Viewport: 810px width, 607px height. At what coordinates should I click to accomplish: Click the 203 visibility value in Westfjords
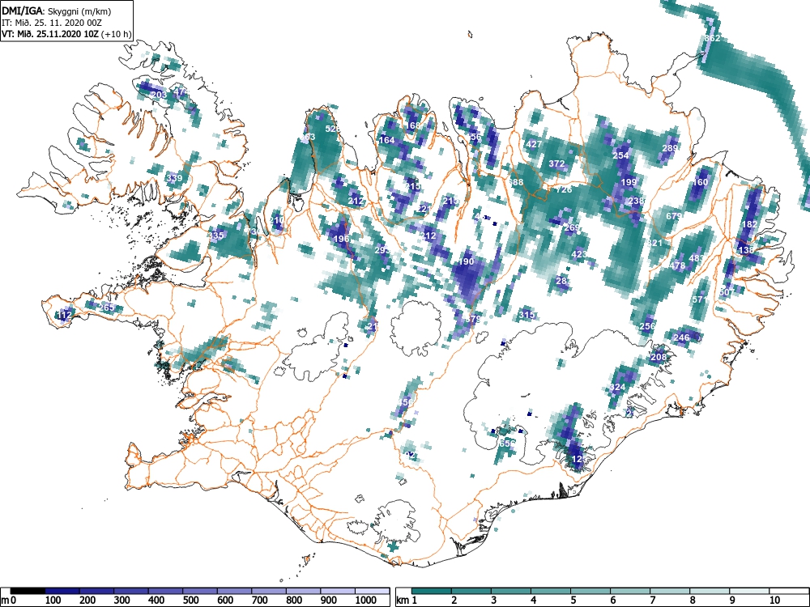tap(159, 95)
